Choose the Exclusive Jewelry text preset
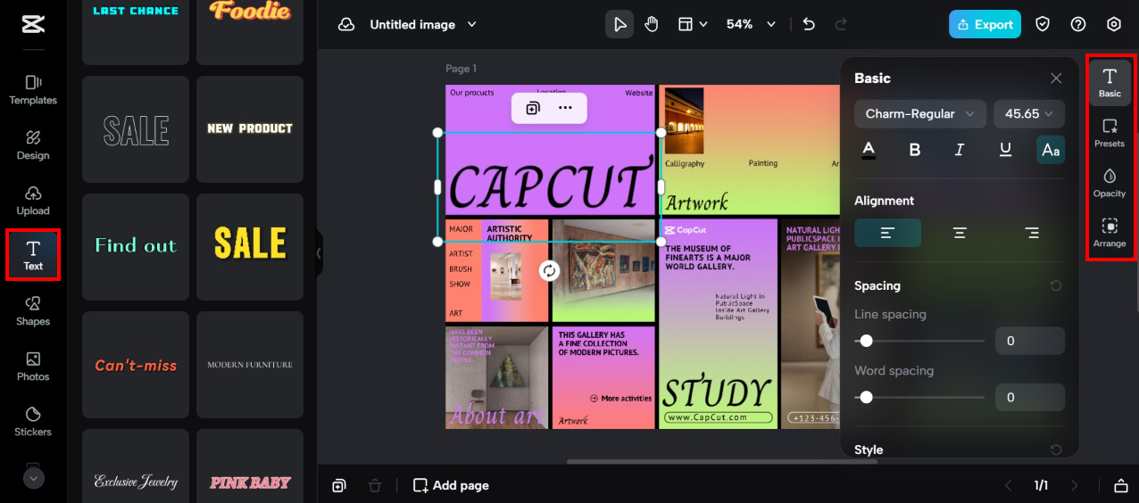 pyautogui.click(x=136, y=466)
